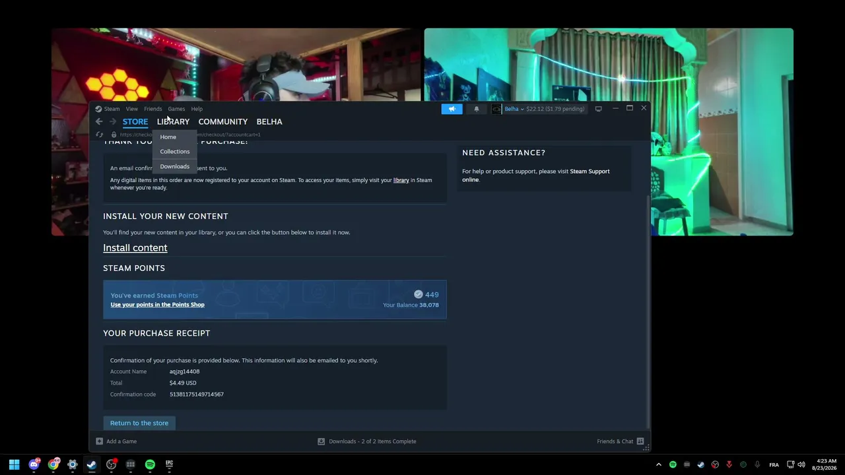Click the Install content link

tap(135, 248)
